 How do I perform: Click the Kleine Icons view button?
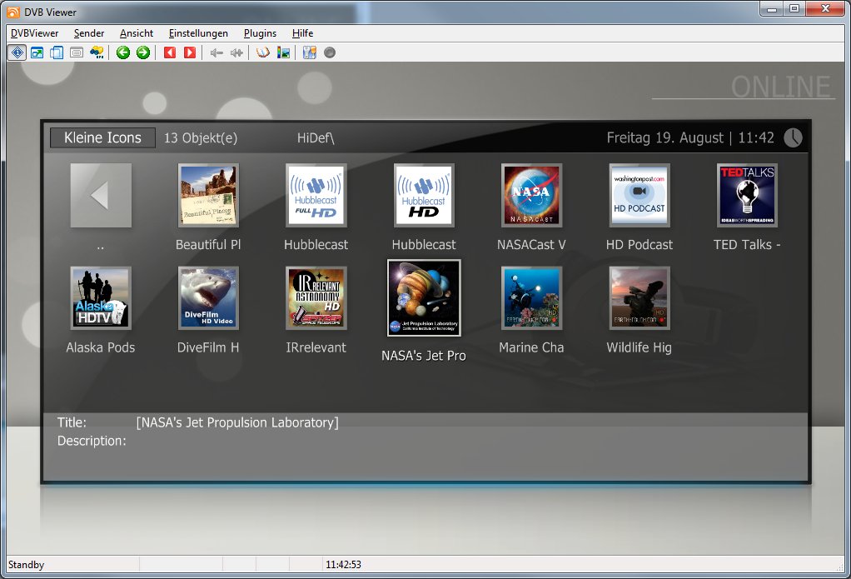point(102,138)
